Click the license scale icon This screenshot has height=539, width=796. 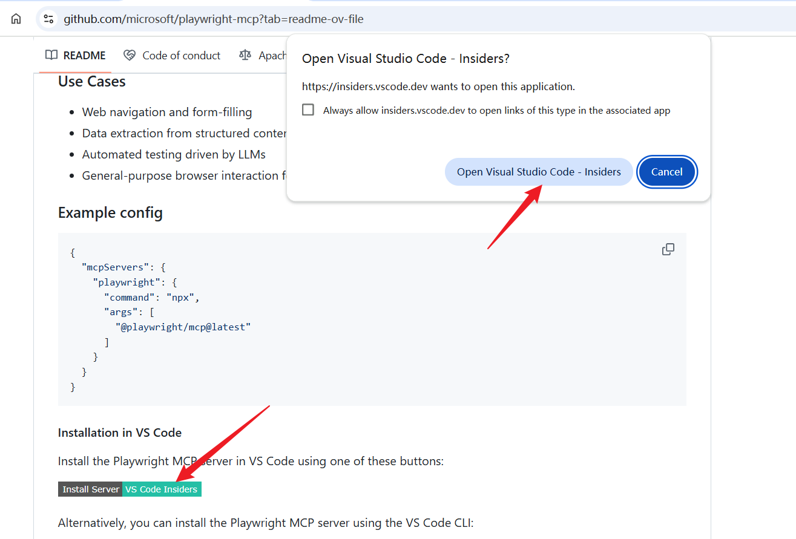(x=245, y=55)
